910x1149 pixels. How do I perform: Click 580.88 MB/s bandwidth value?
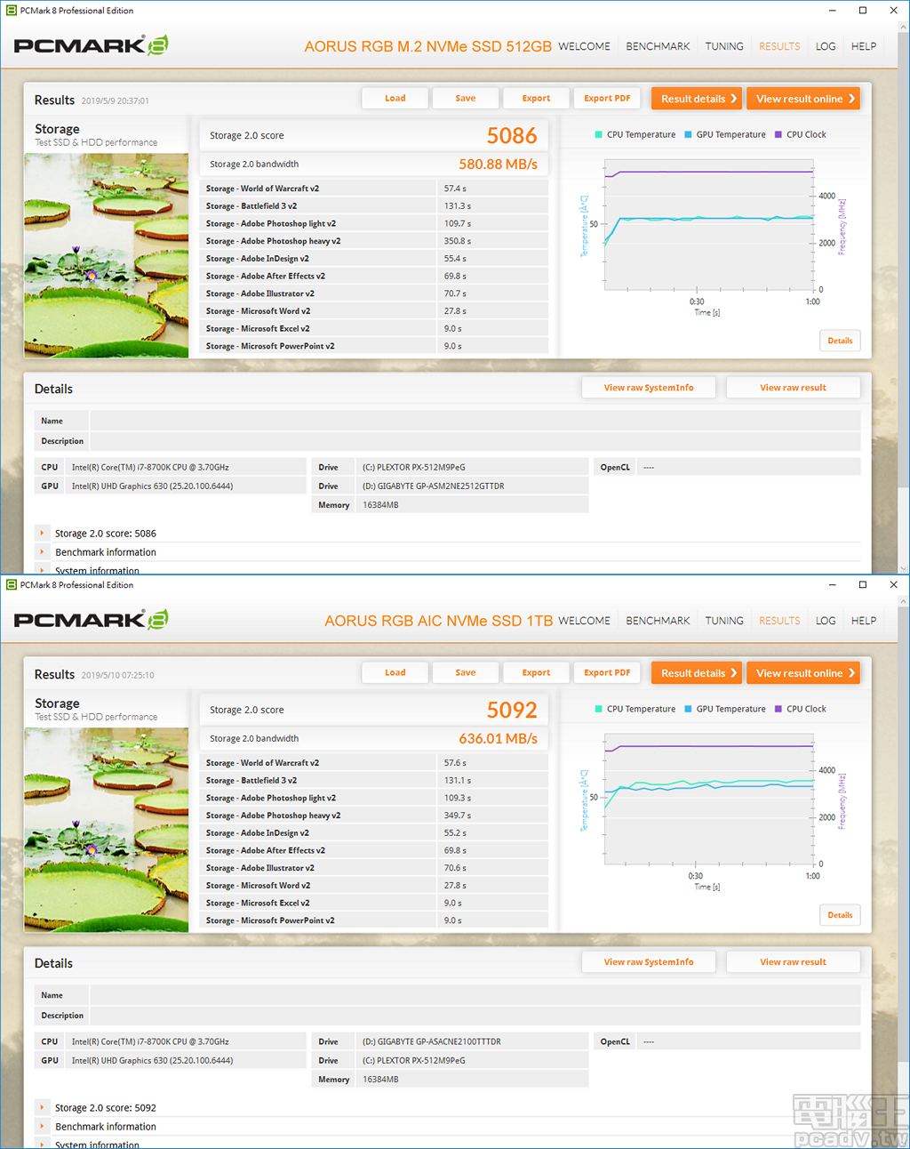click(498, 165)
